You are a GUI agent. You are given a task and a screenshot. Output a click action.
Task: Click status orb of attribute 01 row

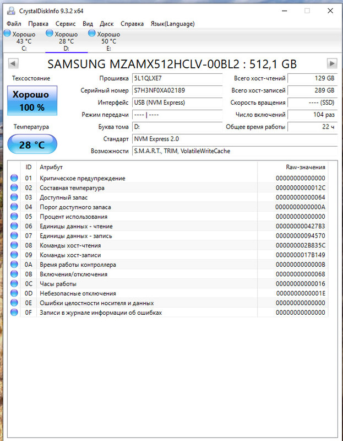pos(14,178)
